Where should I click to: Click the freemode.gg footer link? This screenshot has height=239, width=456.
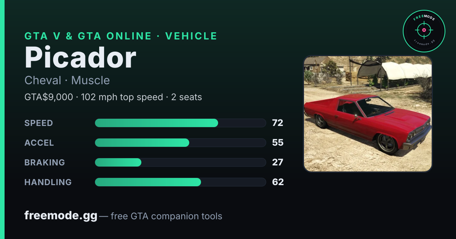point(61,216)
